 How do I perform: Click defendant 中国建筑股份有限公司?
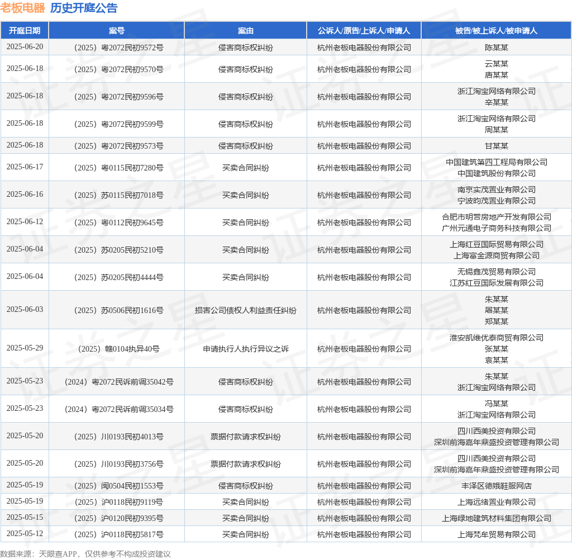click(497, 173)
